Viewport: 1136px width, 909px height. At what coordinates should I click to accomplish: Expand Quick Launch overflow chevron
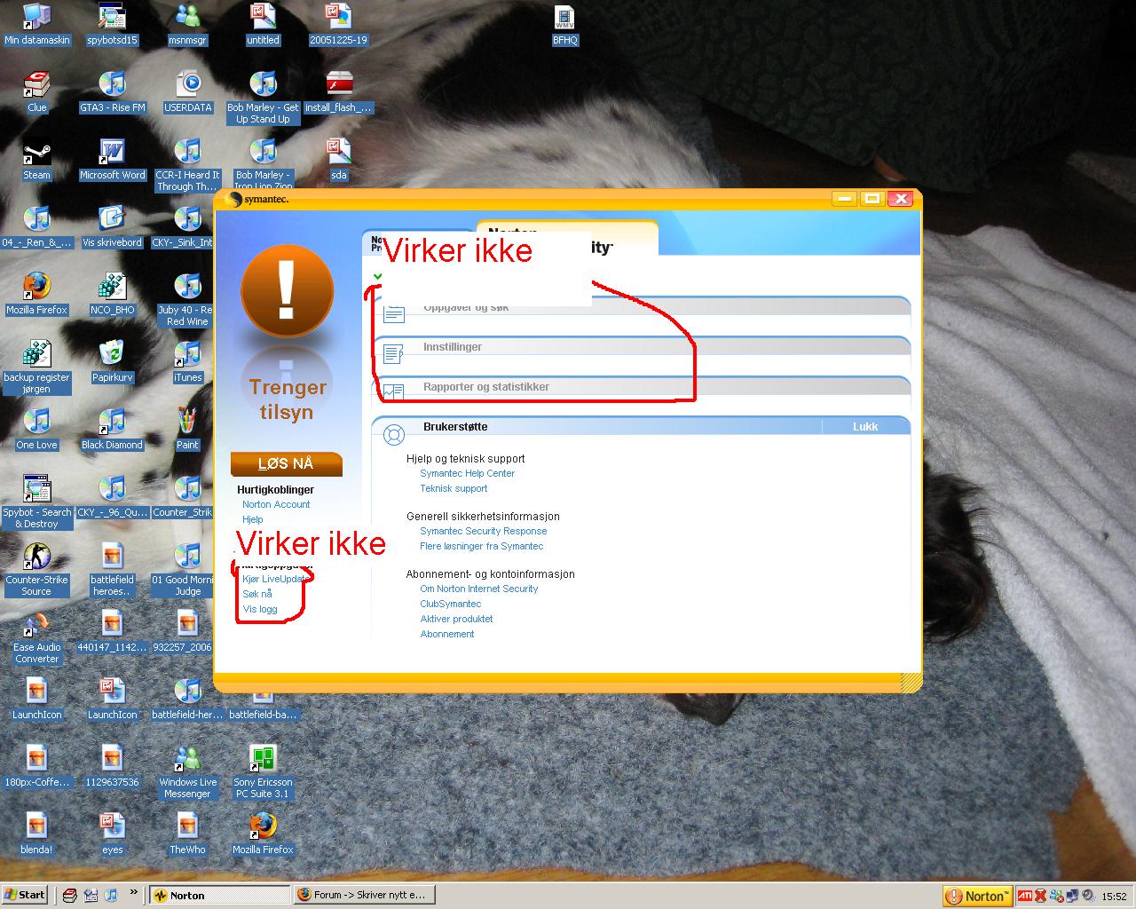click(x=134, y=892)
